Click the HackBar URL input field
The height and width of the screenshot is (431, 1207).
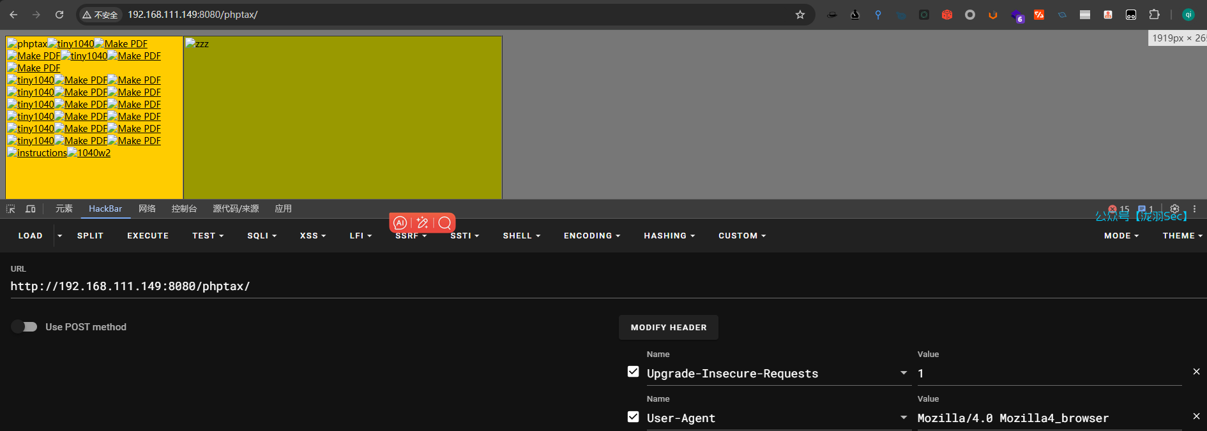319,286
